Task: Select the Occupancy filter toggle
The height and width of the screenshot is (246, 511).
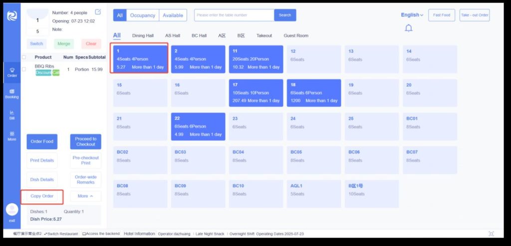Action: click(143, 15)
